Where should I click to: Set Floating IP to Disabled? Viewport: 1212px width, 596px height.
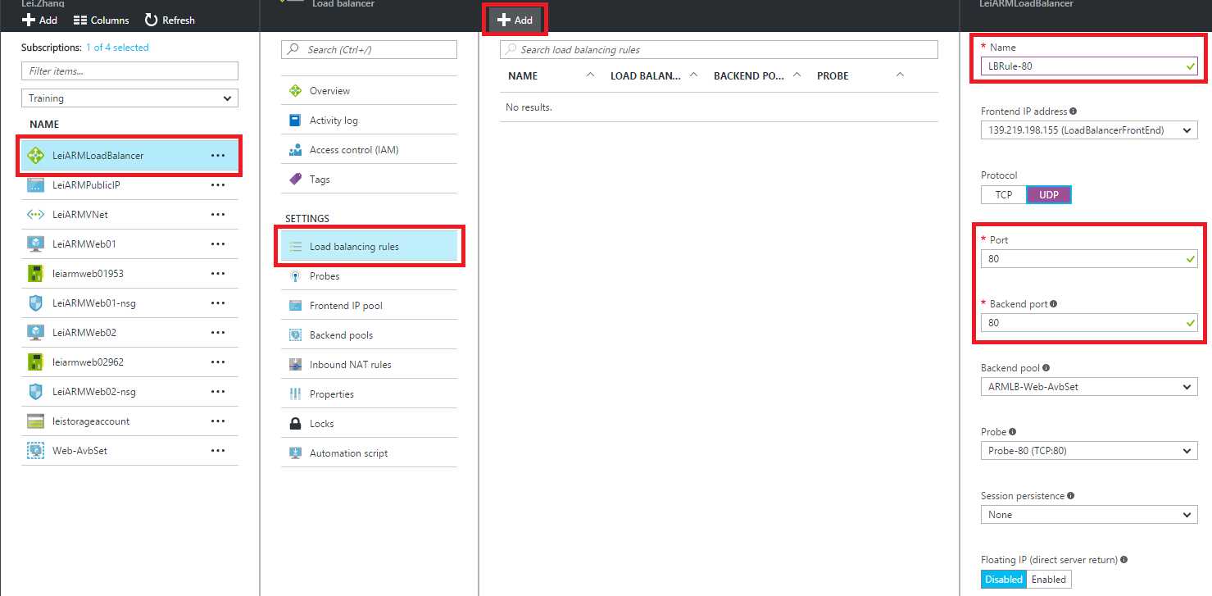[x=1004, y=580]
